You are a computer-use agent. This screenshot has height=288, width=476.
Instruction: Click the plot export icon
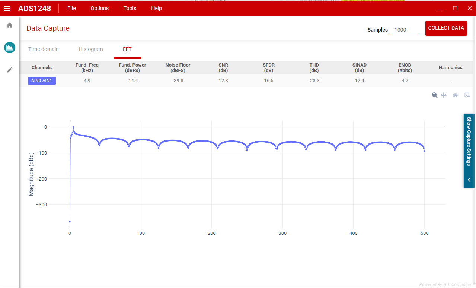(467, 95)
